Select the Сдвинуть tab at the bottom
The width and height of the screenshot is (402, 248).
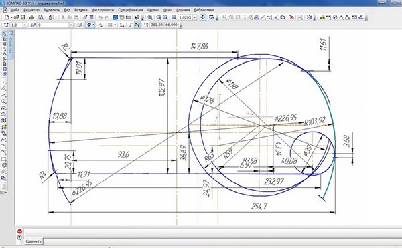33,241
